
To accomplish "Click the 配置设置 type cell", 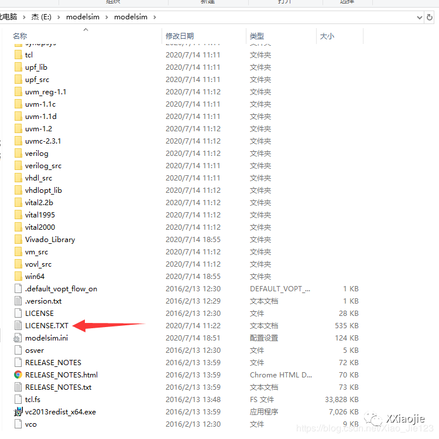I will pos(264,338).
